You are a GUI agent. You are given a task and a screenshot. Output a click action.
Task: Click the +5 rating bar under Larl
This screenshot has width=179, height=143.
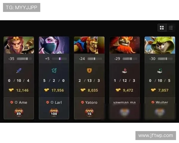(59, 59)
